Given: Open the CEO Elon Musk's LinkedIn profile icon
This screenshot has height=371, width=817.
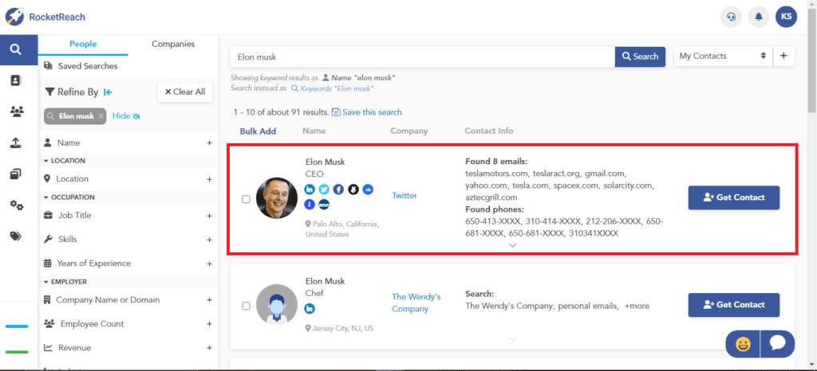Looking at the screenshot, I should point(310,189).
